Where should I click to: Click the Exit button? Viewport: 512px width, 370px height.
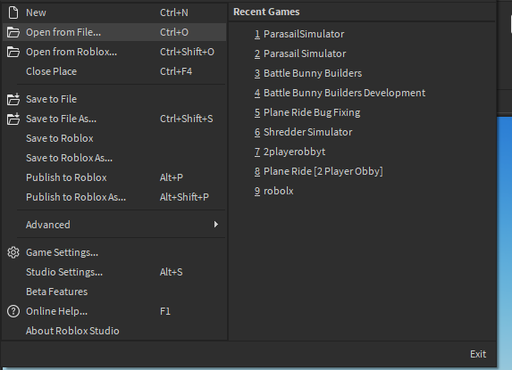[478, 354]
